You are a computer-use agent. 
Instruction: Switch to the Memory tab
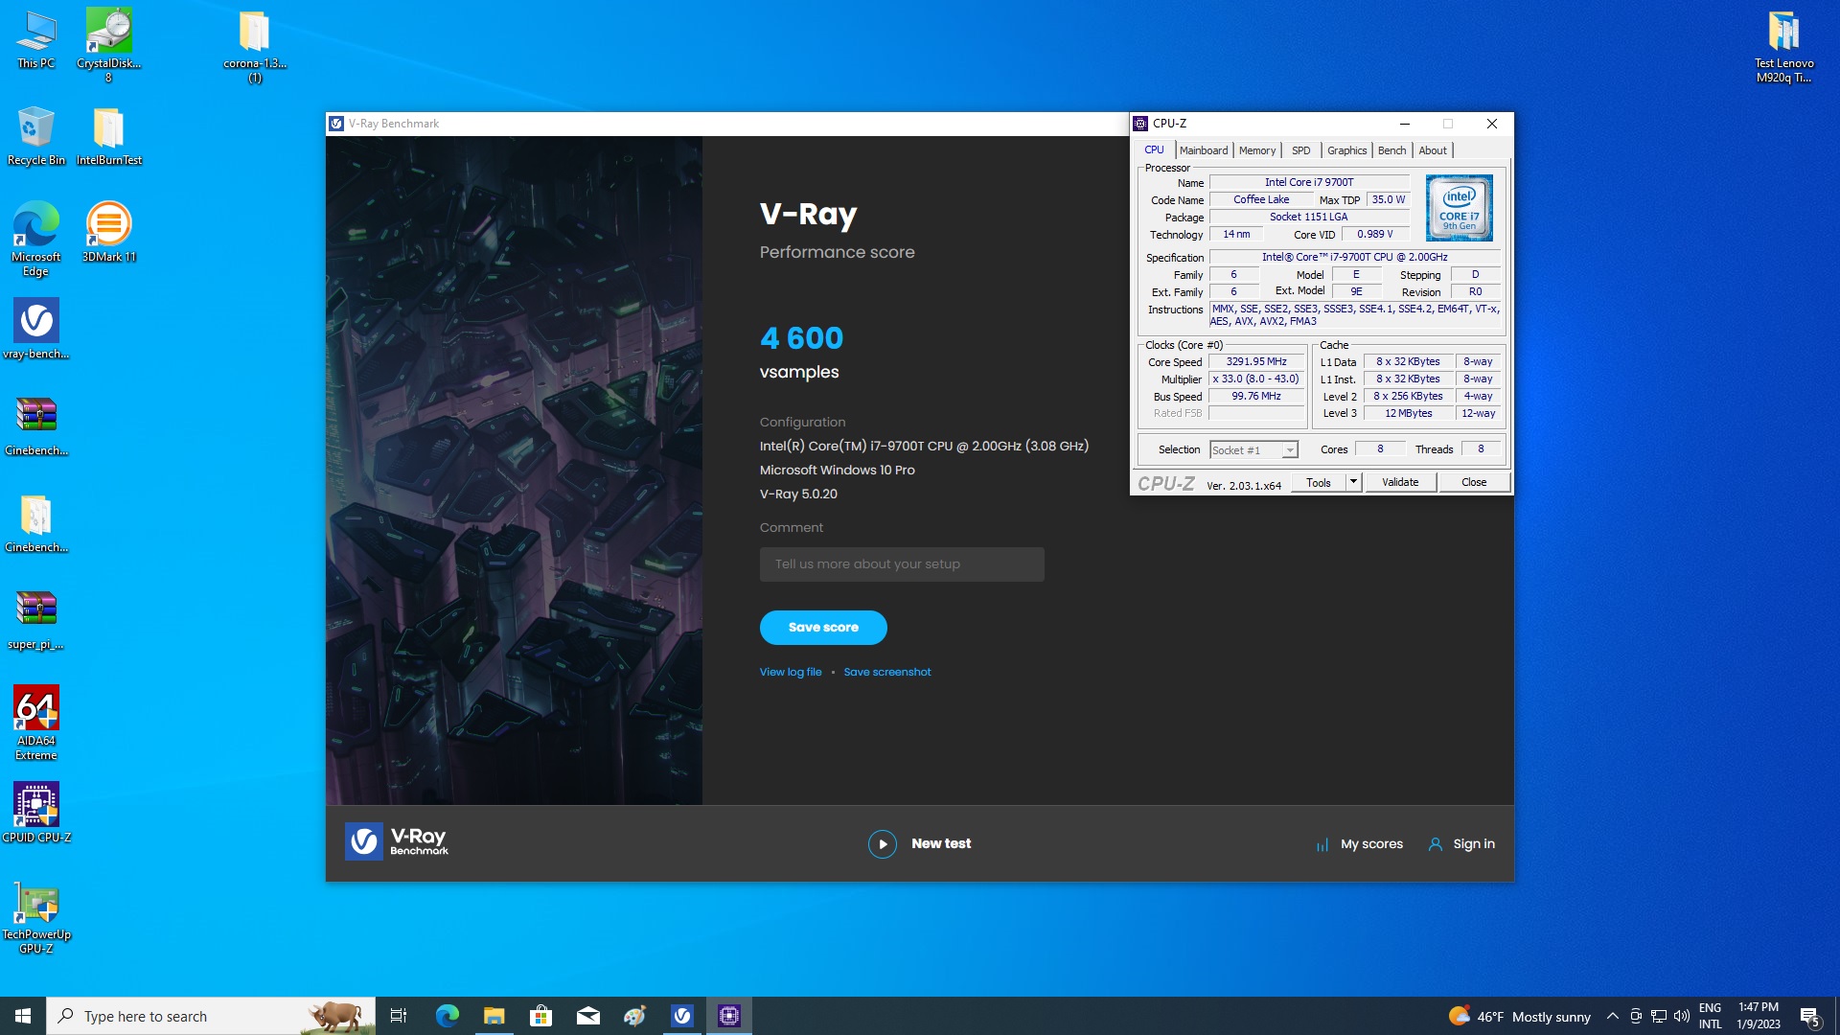[1256, 150]
